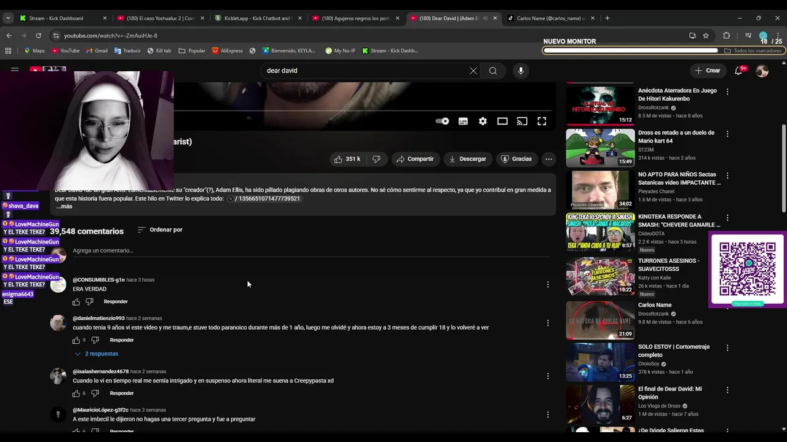Open options for danielmatienzio993 comment
Screen dimensions: 787x442
[548, 323]
